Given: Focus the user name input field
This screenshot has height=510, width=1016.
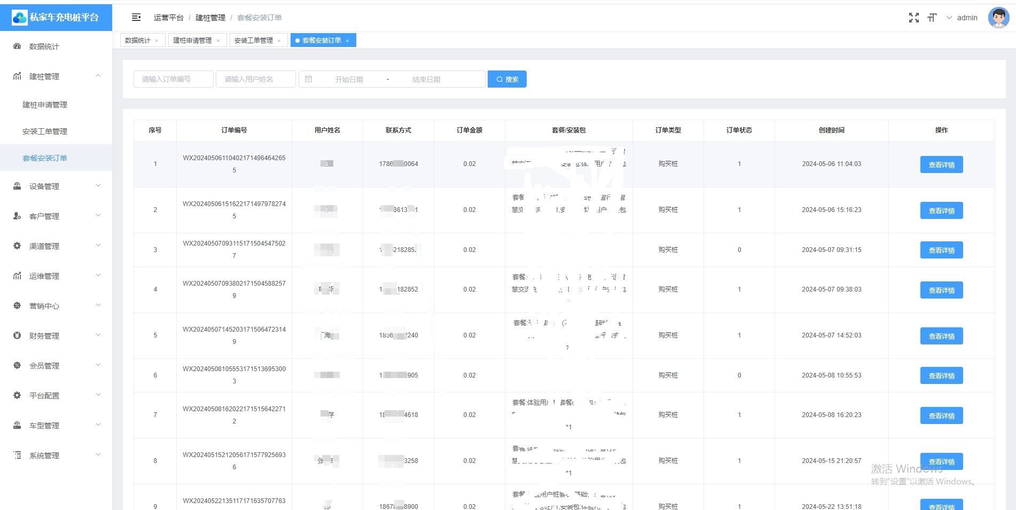Looking at the screenshot, I should pyautogui.click(x=256, y=79).
